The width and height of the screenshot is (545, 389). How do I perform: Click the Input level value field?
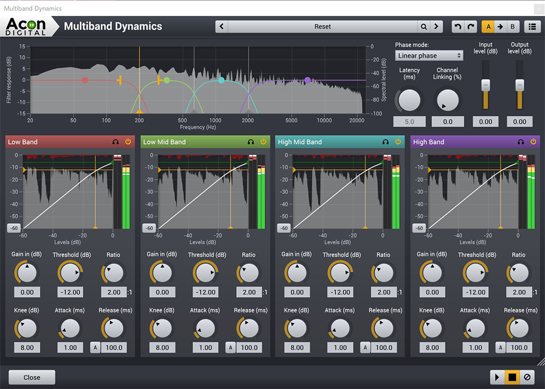[x=485, y=122]
